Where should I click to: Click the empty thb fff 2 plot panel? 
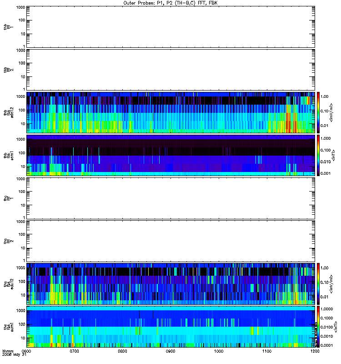click(x=171, y=70)
